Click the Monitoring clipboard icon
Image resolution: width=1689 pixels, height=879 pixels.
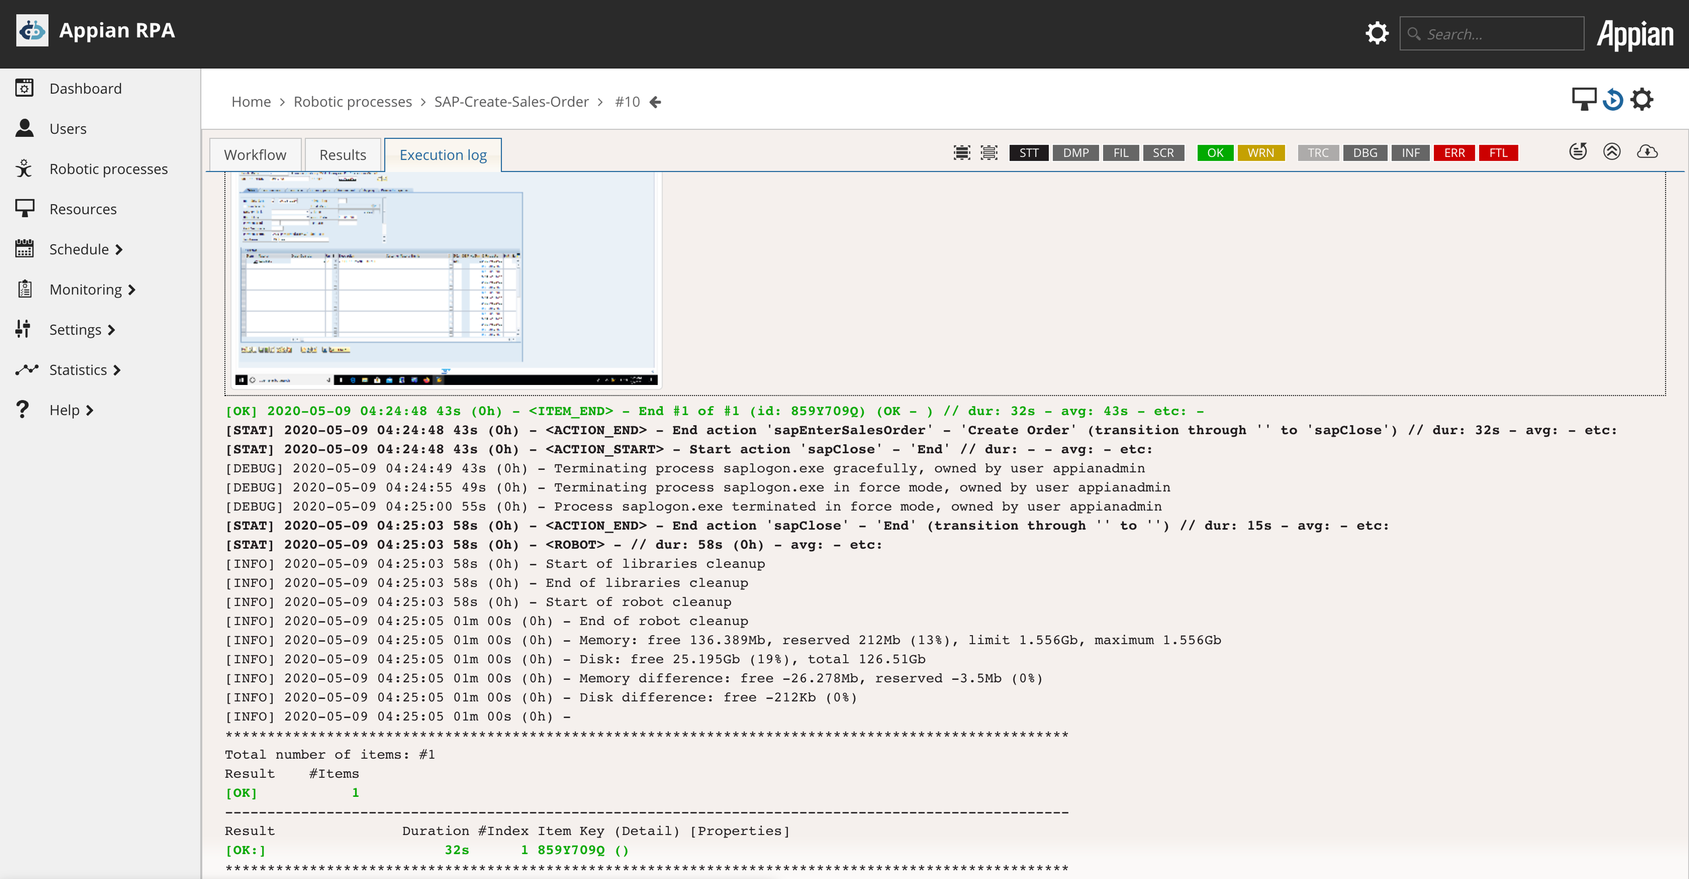click(24, 289)
